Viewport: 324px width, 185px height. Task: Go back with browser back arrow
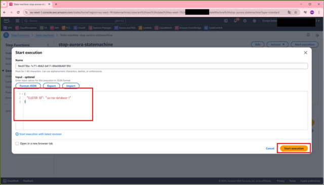(x=5, y=12)
